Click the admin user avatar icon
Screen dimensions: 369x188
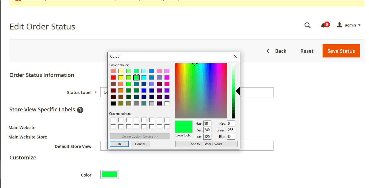click(339, 25)
